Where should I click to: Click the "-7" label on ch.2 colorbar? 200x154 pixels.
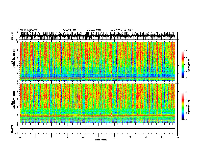click(x=186, y=120)
